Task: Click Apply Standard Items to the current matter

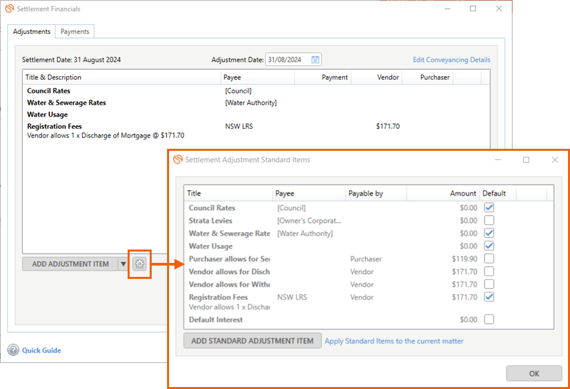Action: (394, 341)
